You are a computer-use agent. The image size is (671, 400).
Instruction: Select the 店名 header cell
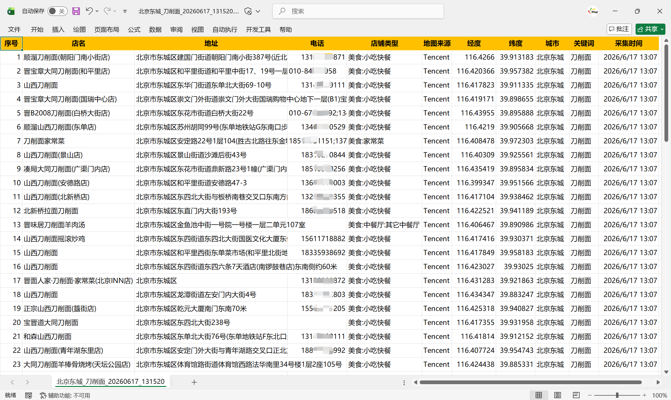click(78, 43)
